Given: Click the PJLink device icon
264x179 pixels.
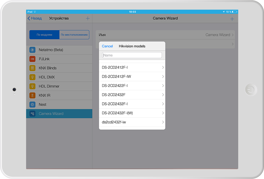Looking at the screenshot, I should point(32,59).
